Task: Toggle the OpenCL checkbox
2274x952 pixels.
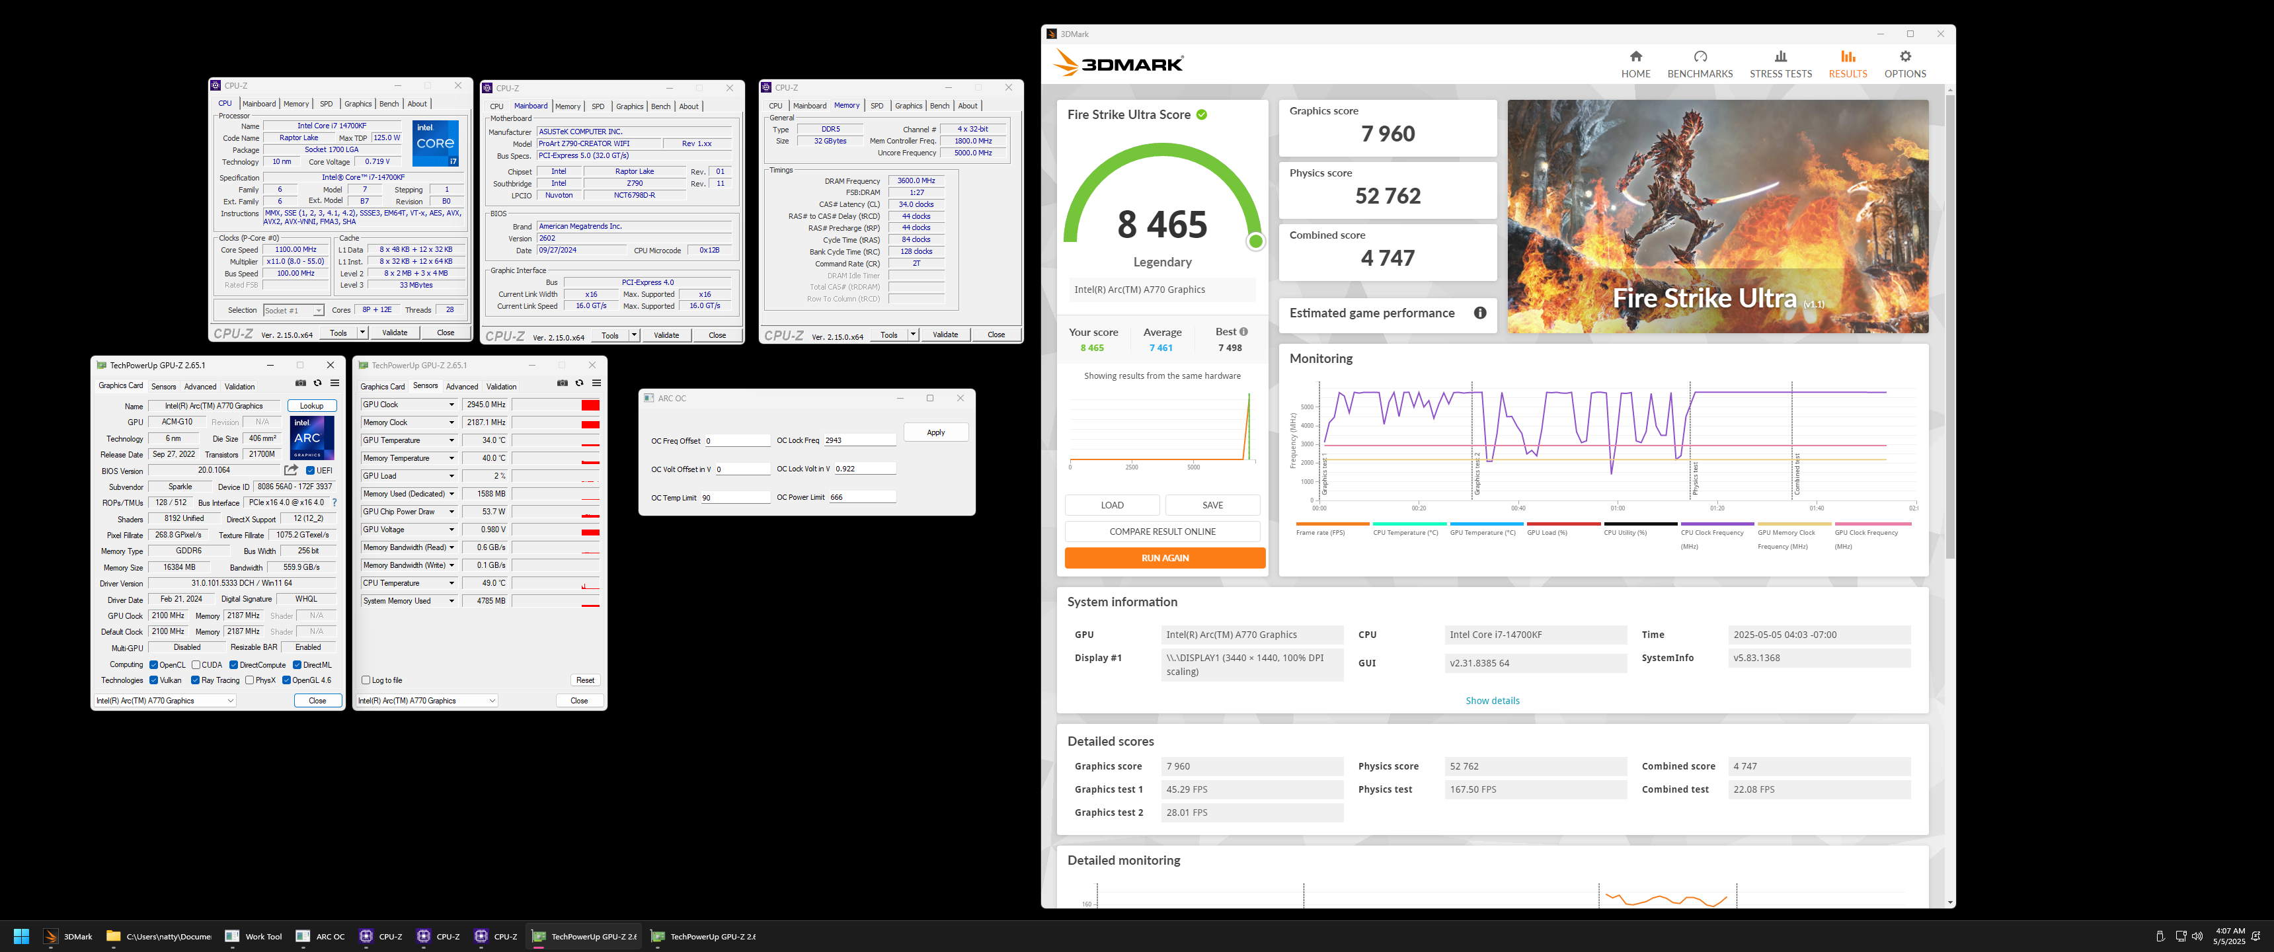Action: (153, 665)
